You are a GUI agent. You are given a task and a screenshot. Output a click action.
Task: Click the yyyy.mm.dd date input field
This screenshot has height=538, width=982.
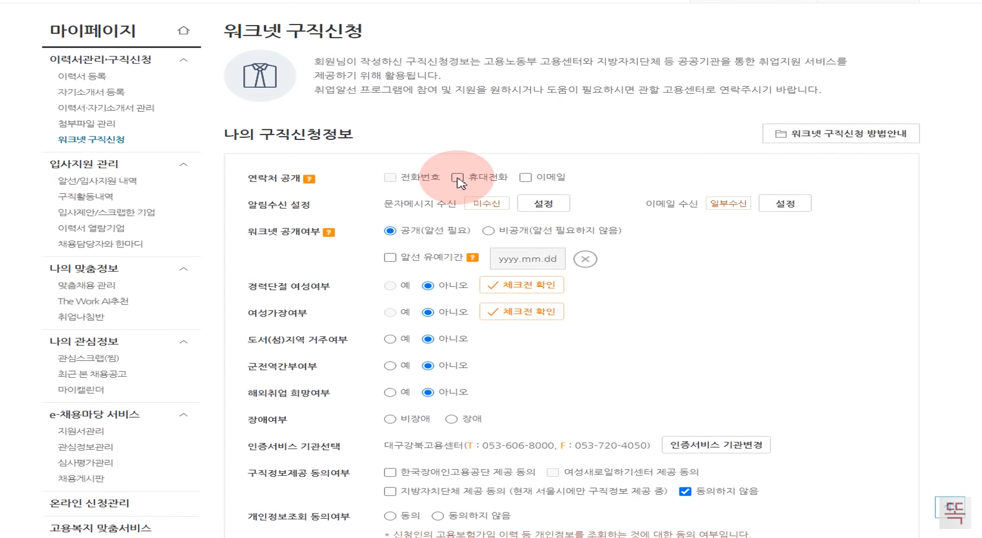(527, 259)
